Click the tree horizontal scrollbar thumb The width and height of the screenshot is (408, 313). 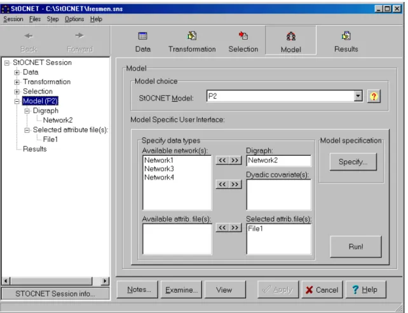(x=51, y=281)
